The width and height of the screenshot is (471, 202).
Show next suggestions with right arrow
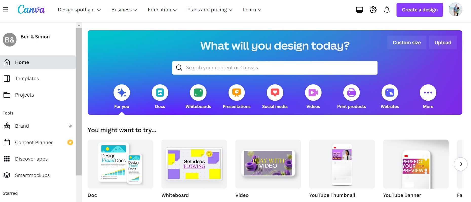(x=461, y=164)
